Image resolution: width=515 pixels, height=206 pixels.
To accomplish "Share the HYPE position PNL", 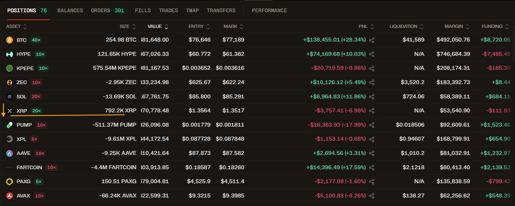I will (372, 54).
